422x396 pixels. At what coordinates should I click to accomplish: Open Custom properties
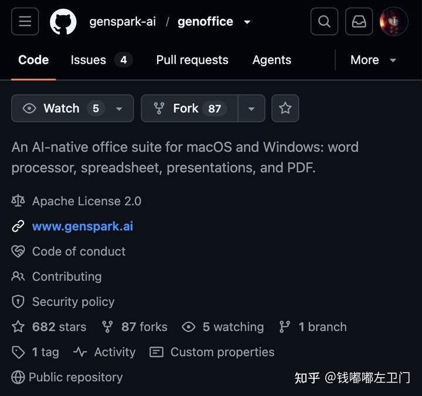coord(222,352)
